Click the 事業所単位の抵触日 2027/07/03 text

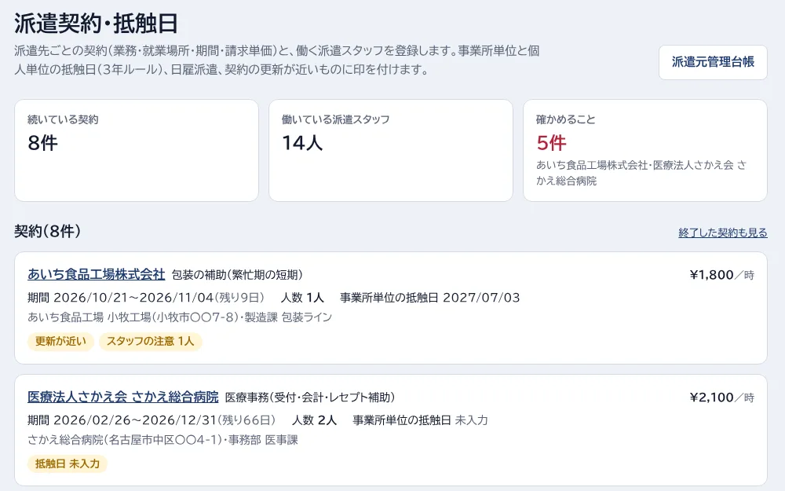(430, 298)
